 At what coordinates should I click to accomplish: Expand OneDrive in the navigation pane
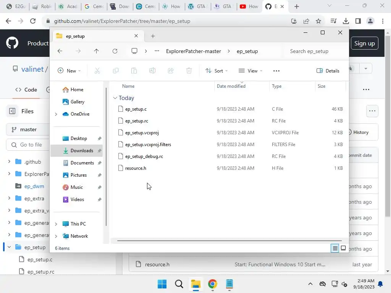pyautogui.click(x=56, y=114)
